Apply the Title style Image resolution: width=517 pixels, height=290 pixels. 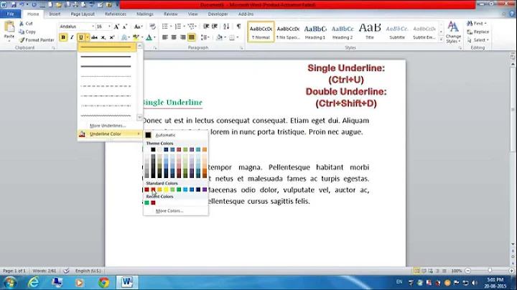pos(370,32)
